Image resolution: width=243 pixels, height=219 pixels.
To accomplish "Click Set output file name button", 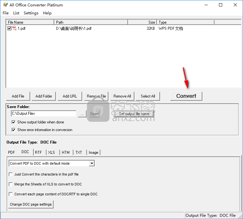I will [134, 114].
